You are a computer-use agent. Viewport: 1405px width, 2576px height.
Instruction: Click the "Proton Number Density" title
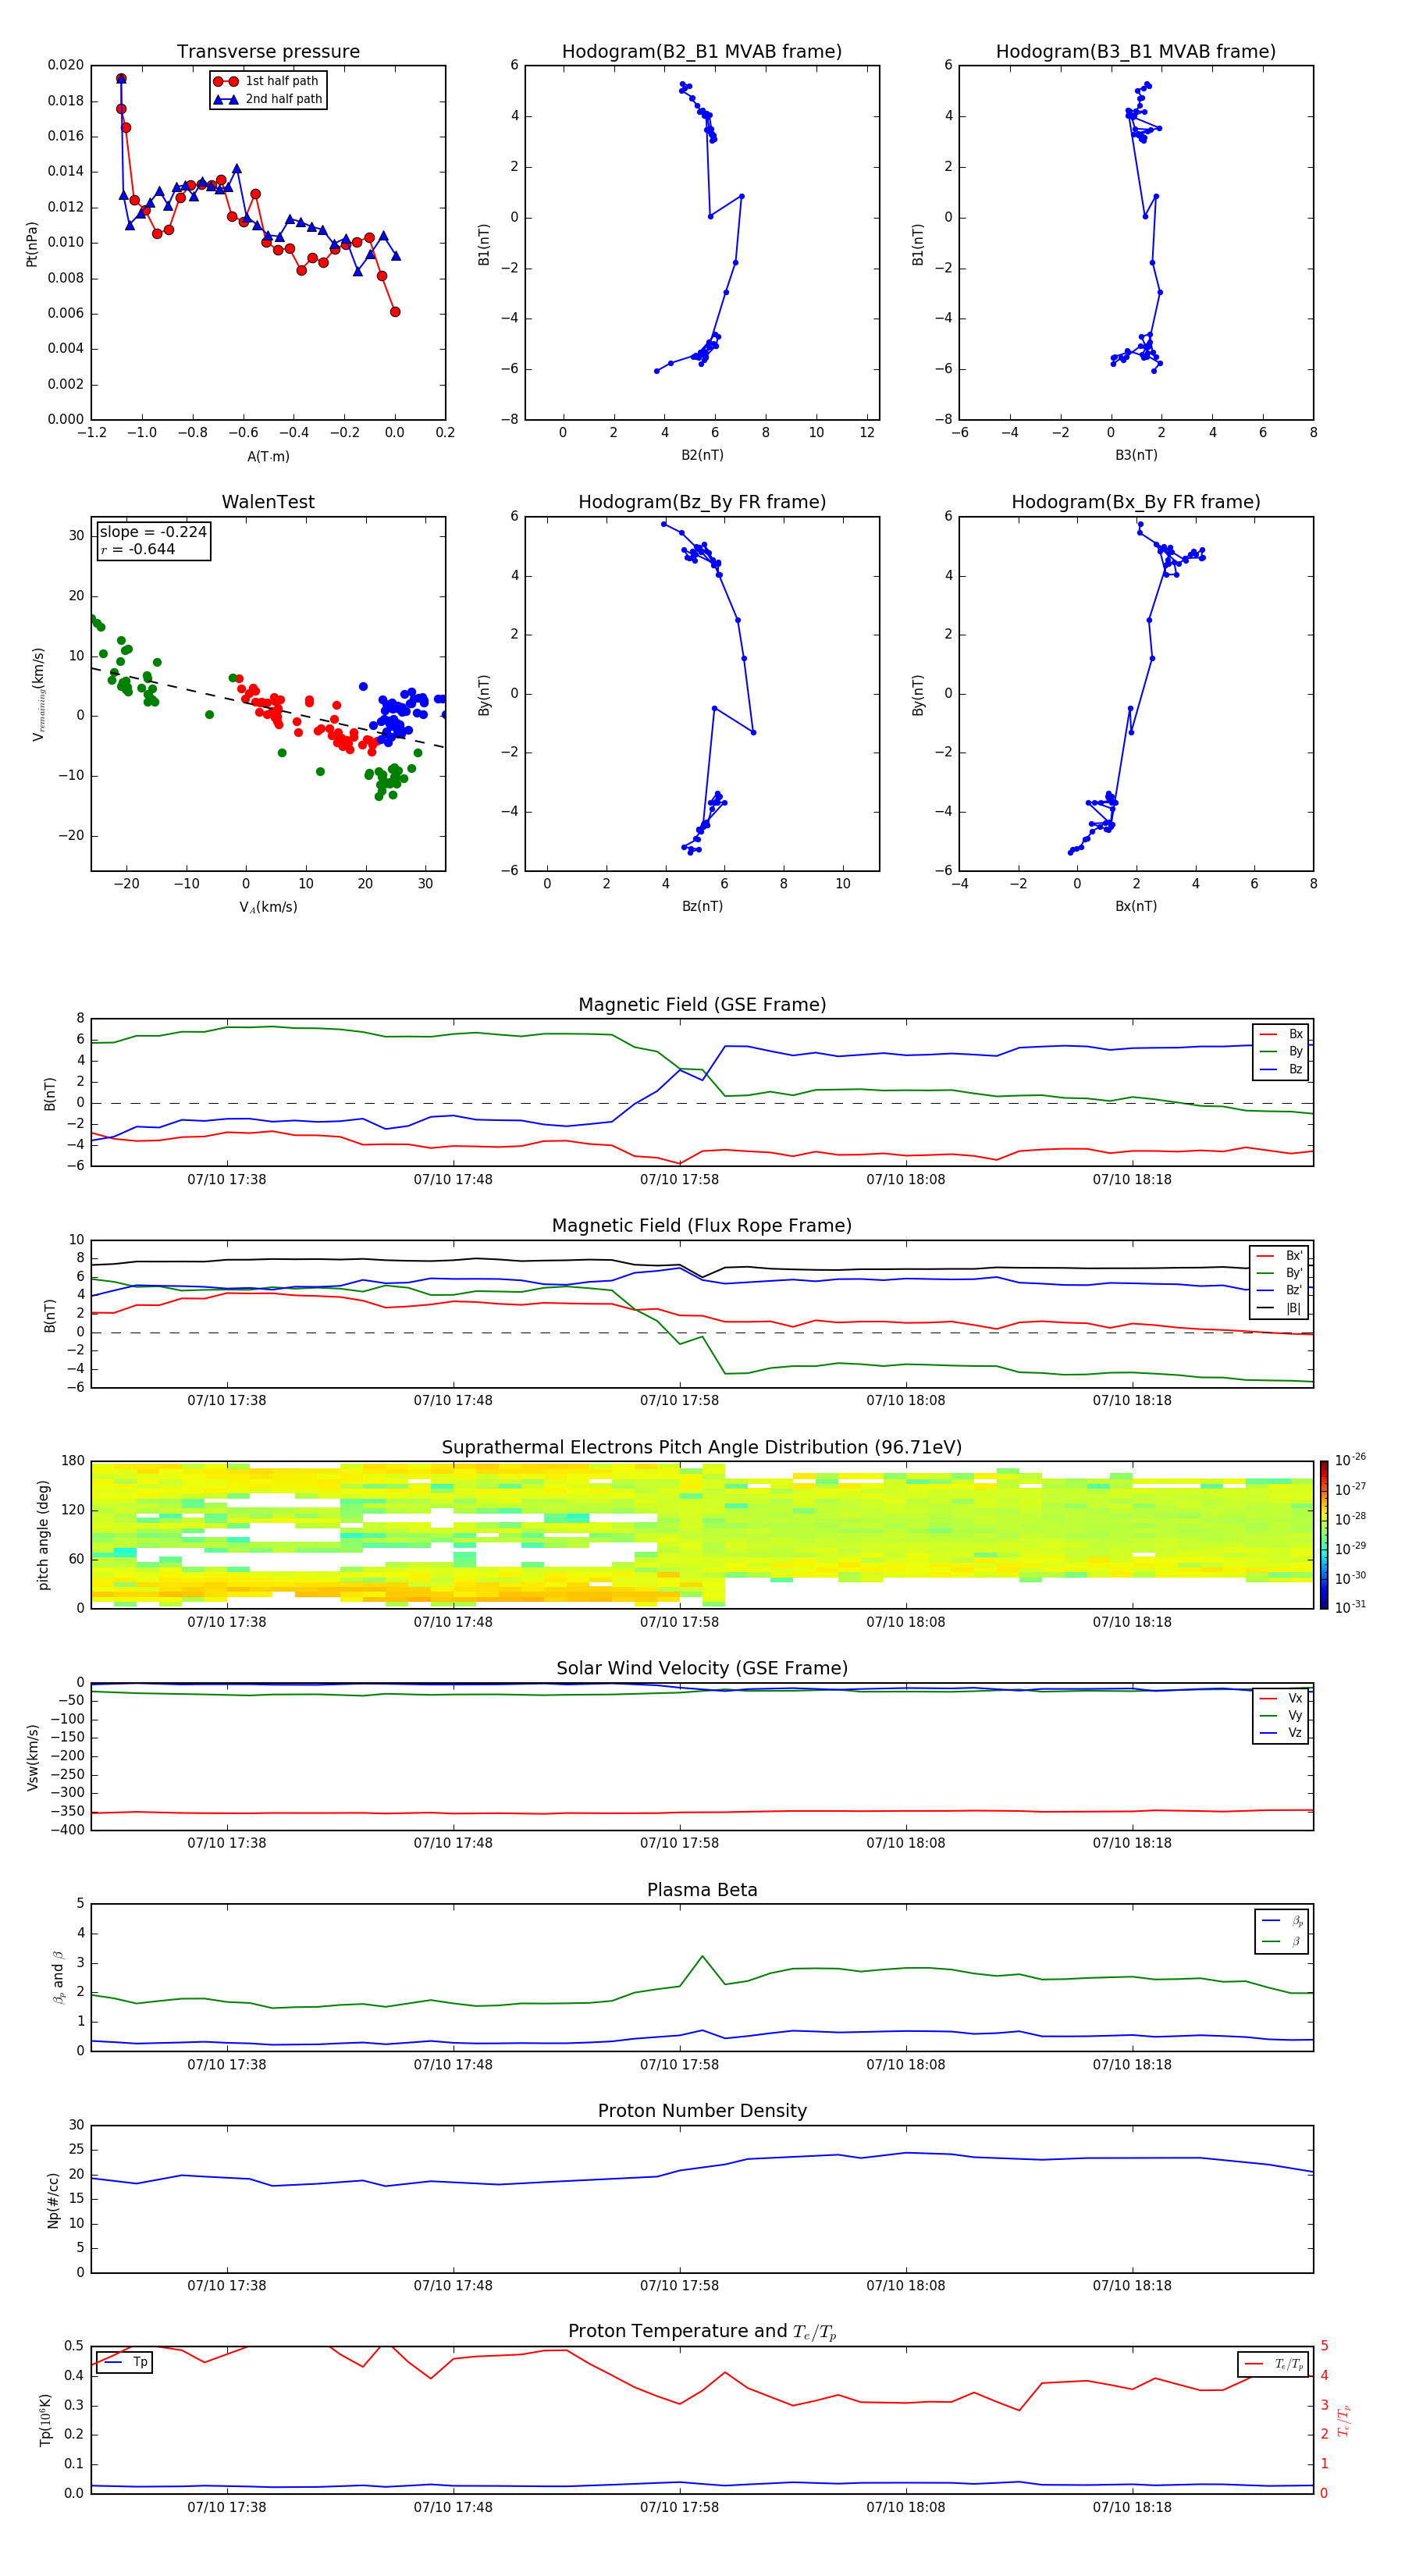(702, 2111)
